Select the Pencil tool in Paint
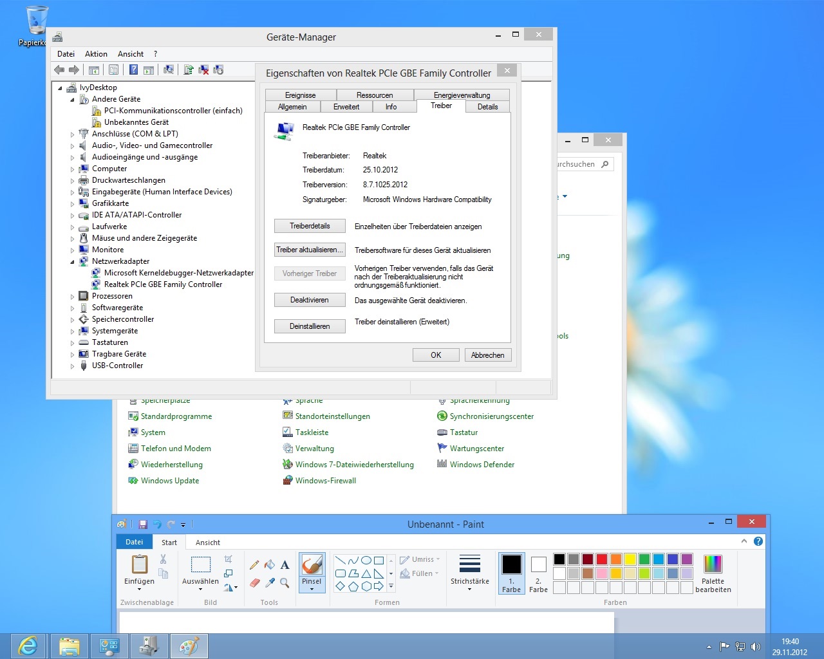 (254, 564)
